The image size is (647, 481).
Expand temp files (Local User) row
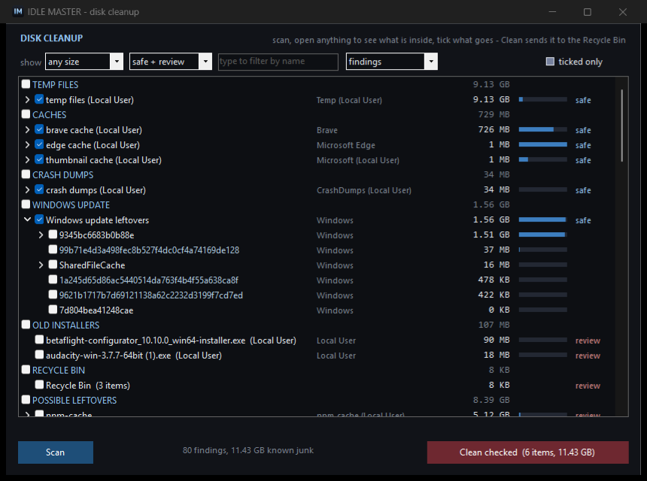pos(27,99)
